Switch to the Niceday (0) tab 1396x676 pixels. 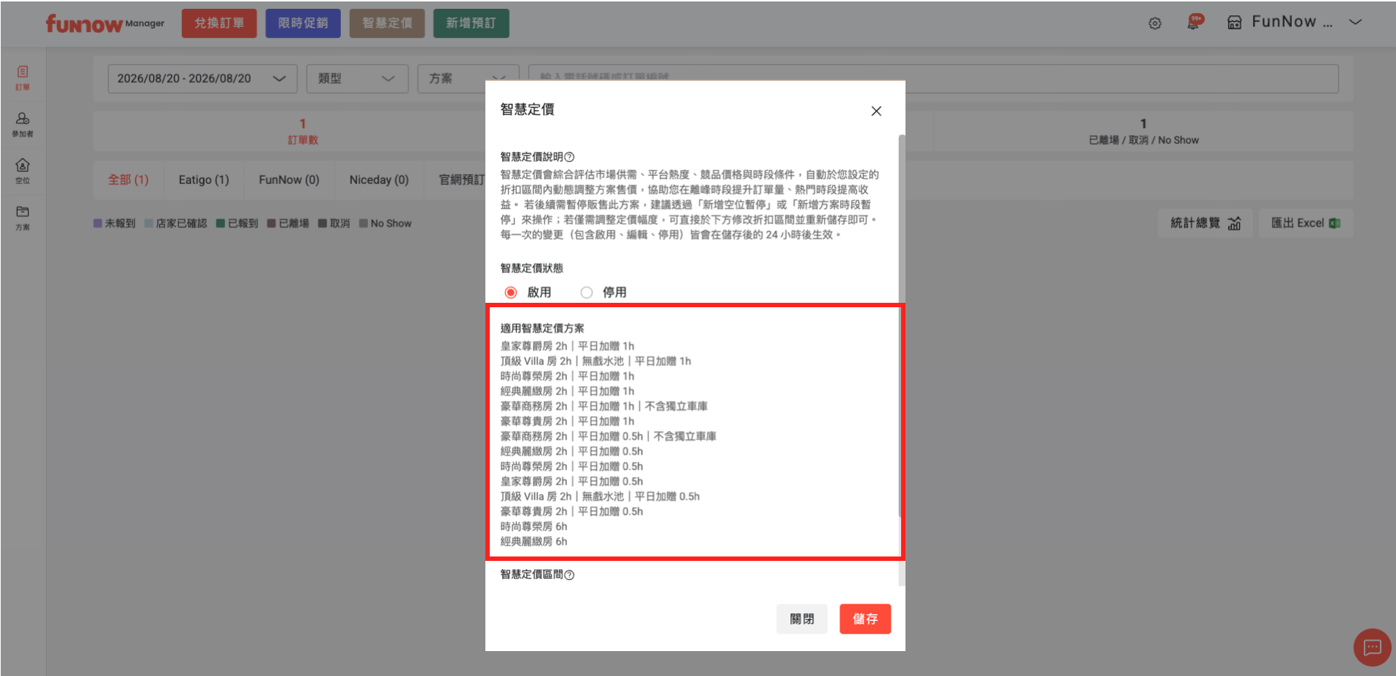pyautogui.click(x=379, y=180)
